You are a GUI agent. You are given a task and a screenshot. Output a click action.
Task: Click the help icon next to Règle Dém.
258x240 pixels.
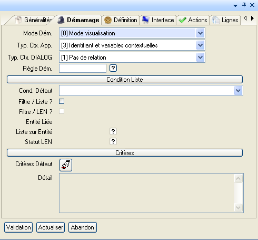click(113, 68)
